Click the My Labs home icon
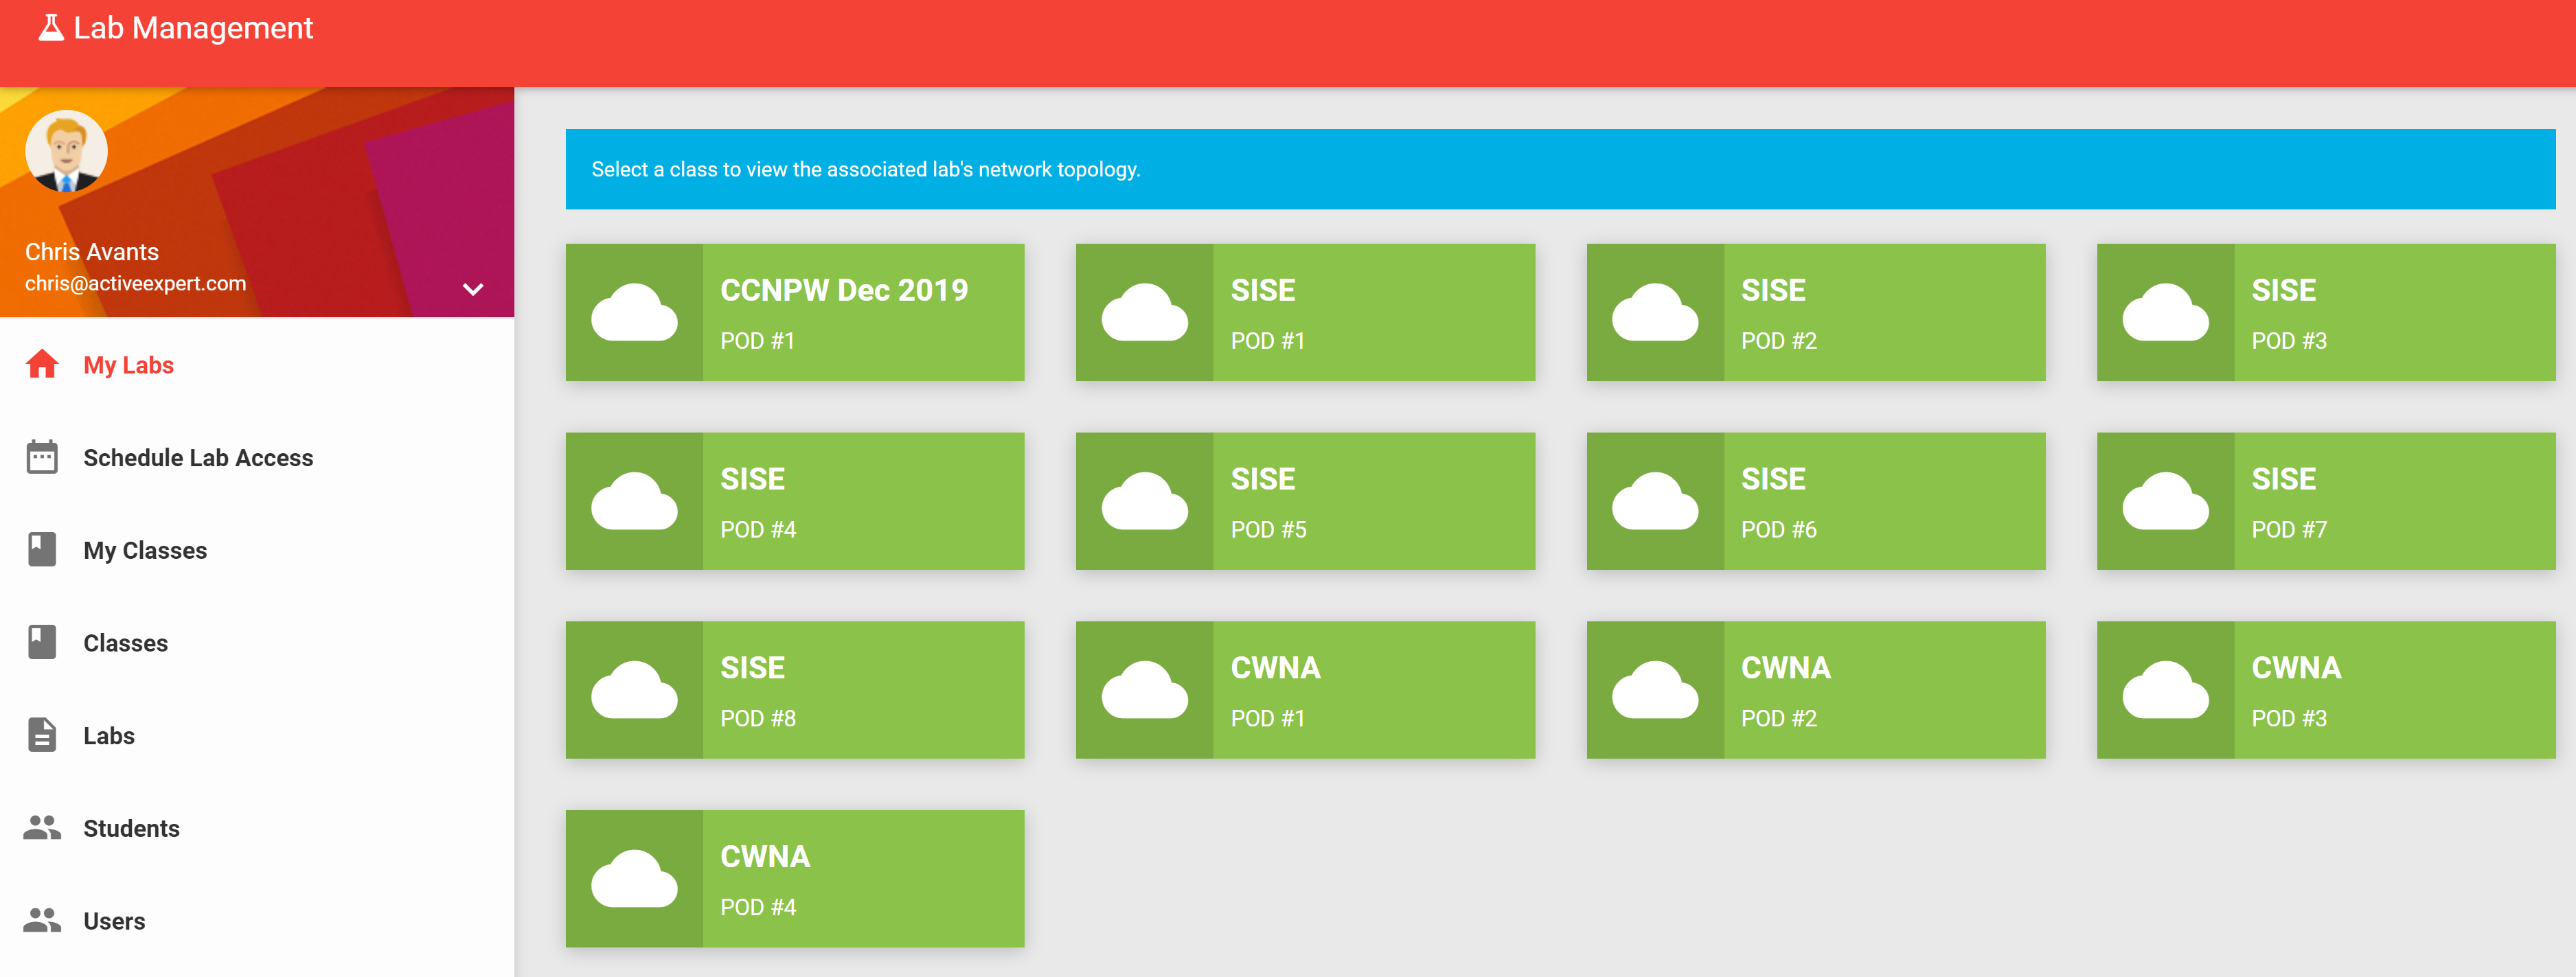The width and height of the screenshot is (2576, 977). pyautogui.click(x=42, y=365)
